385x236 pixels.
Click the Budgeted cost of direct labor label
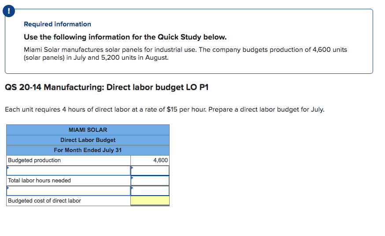click(x=44, y=201)
